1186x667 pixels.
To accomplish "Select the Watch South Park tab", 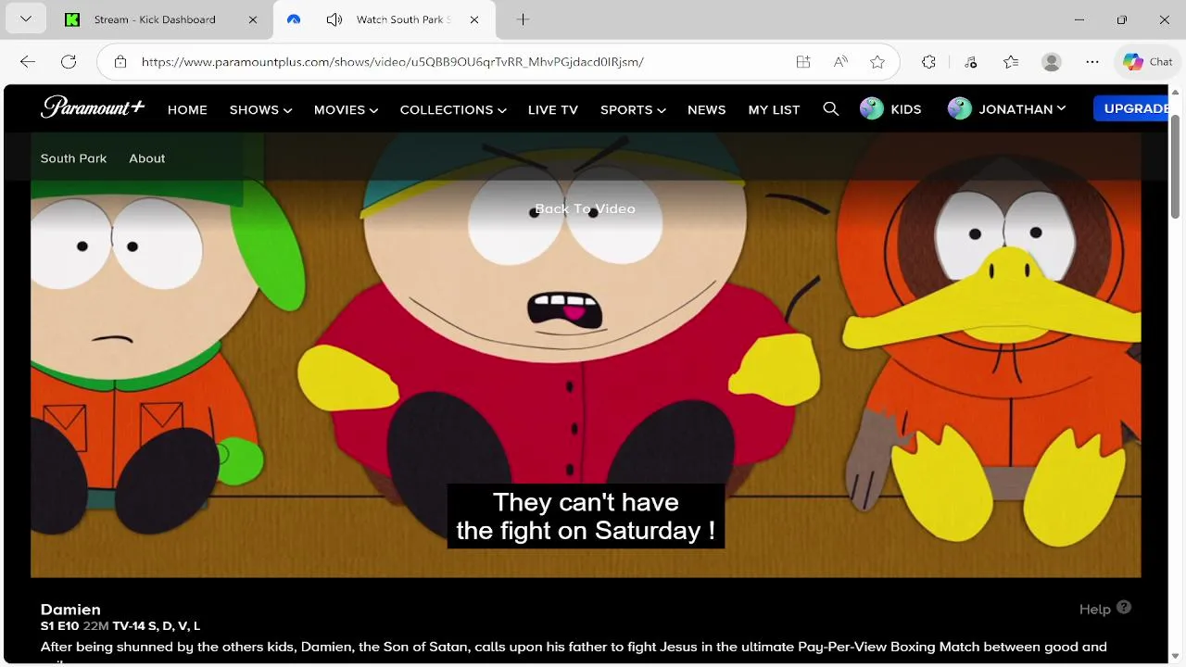I will pyautogui.click(x=385, y=19).
